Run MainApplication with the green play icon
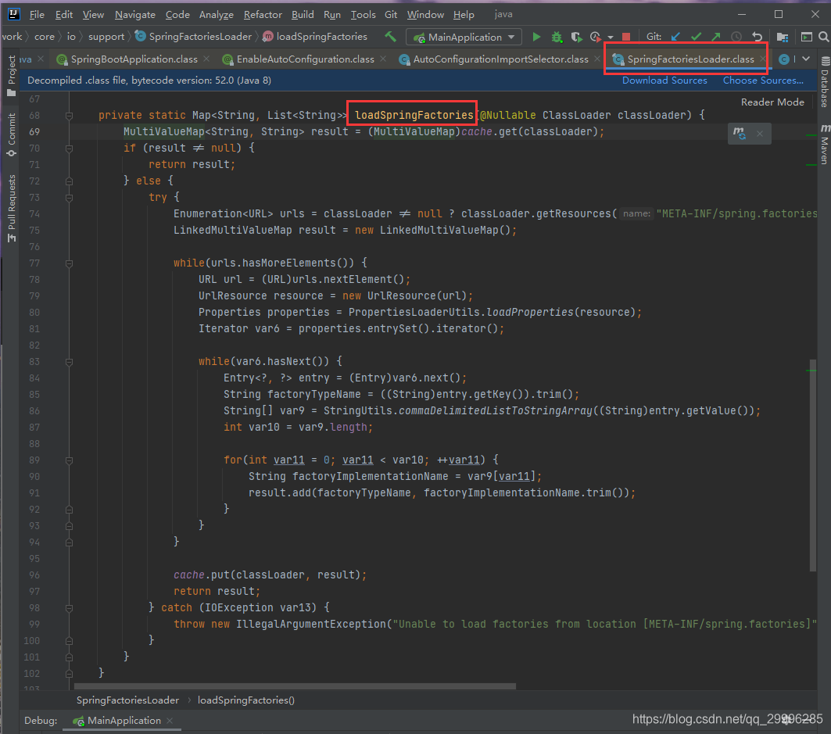This screenshot has height=734, width=831. tap(536, 36)
